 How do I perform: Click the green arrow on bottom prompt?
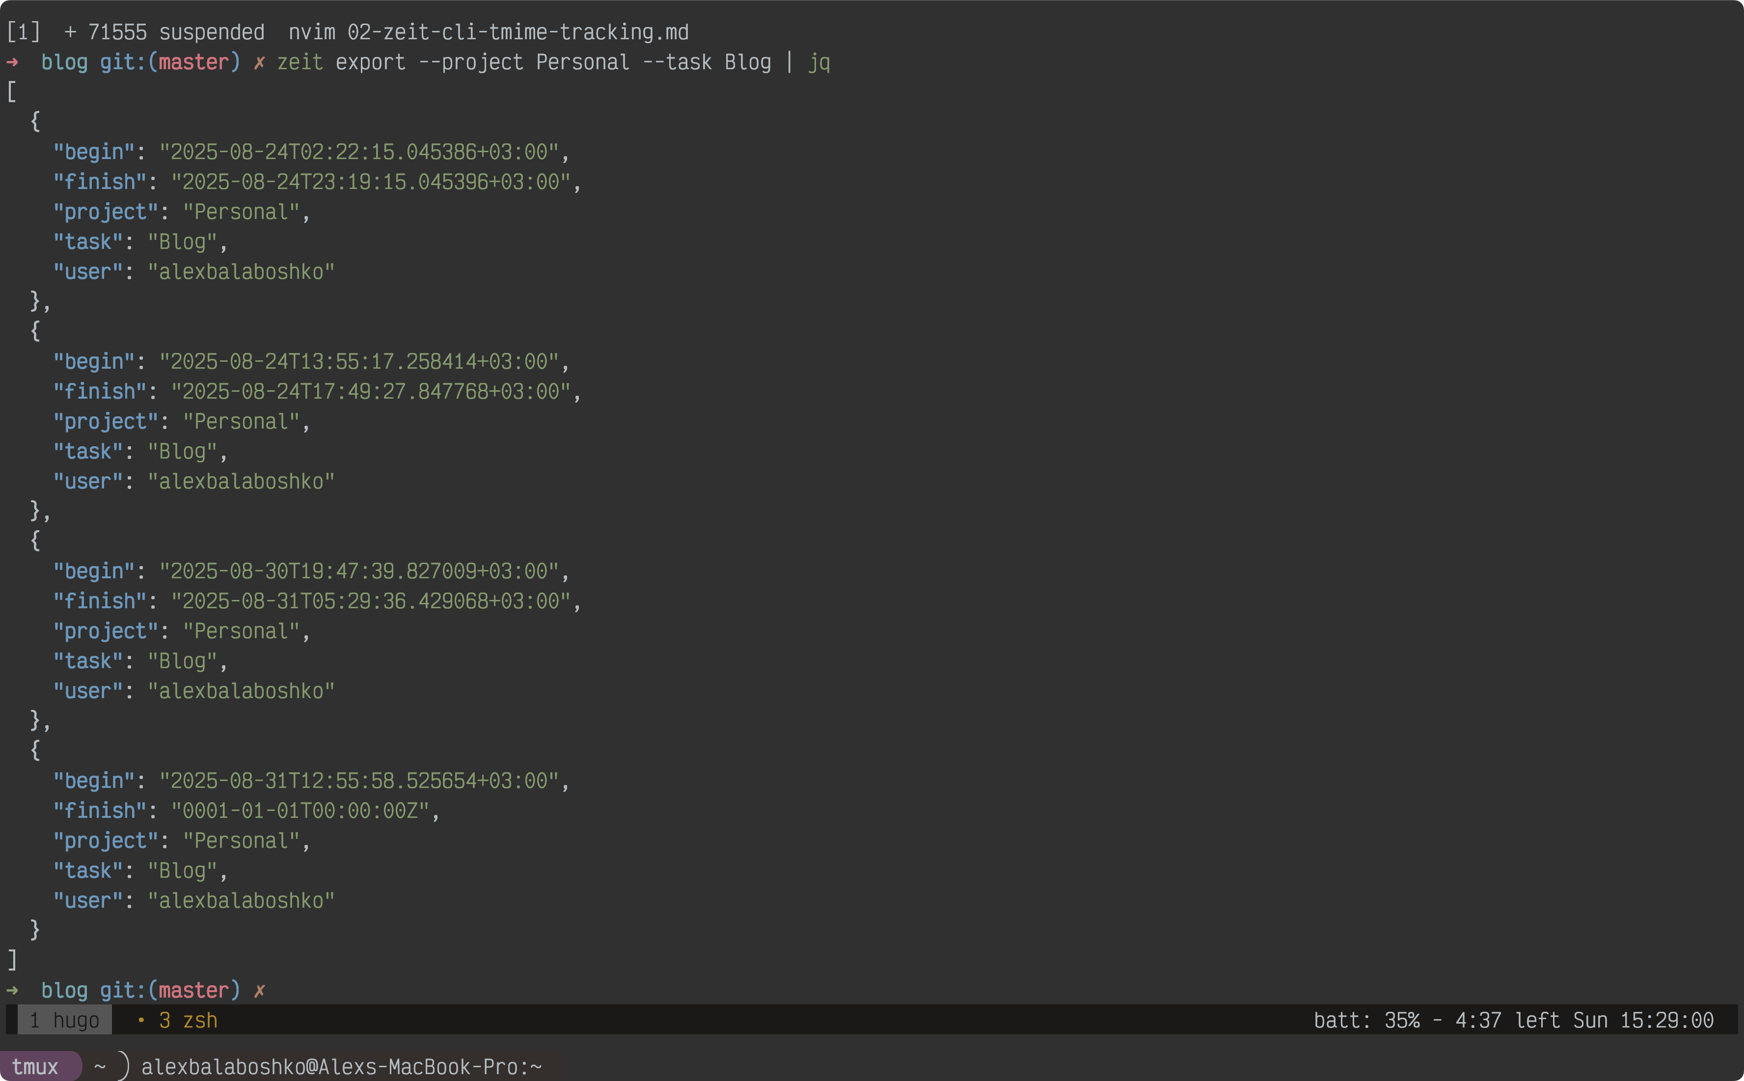tap(12, 990)
